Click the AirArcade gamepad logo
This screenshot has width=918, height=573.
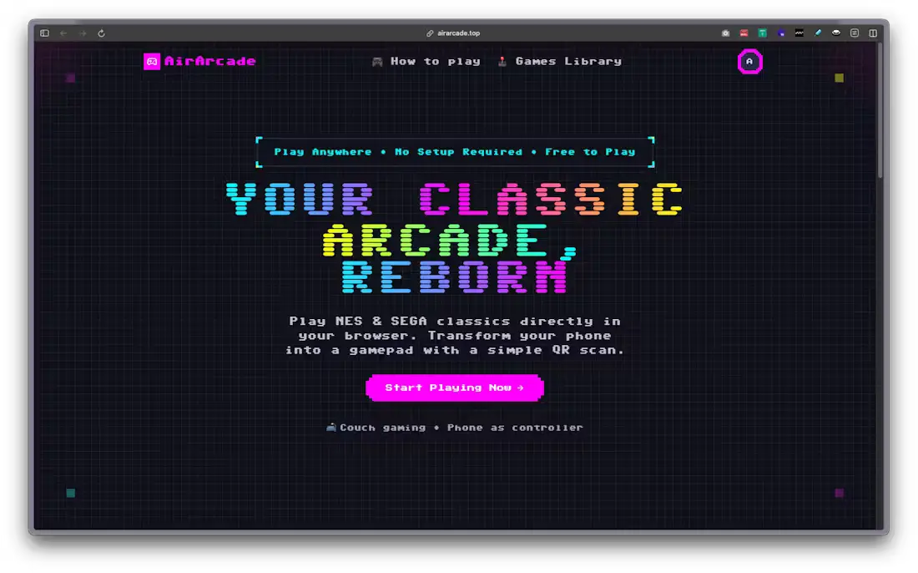151,61
